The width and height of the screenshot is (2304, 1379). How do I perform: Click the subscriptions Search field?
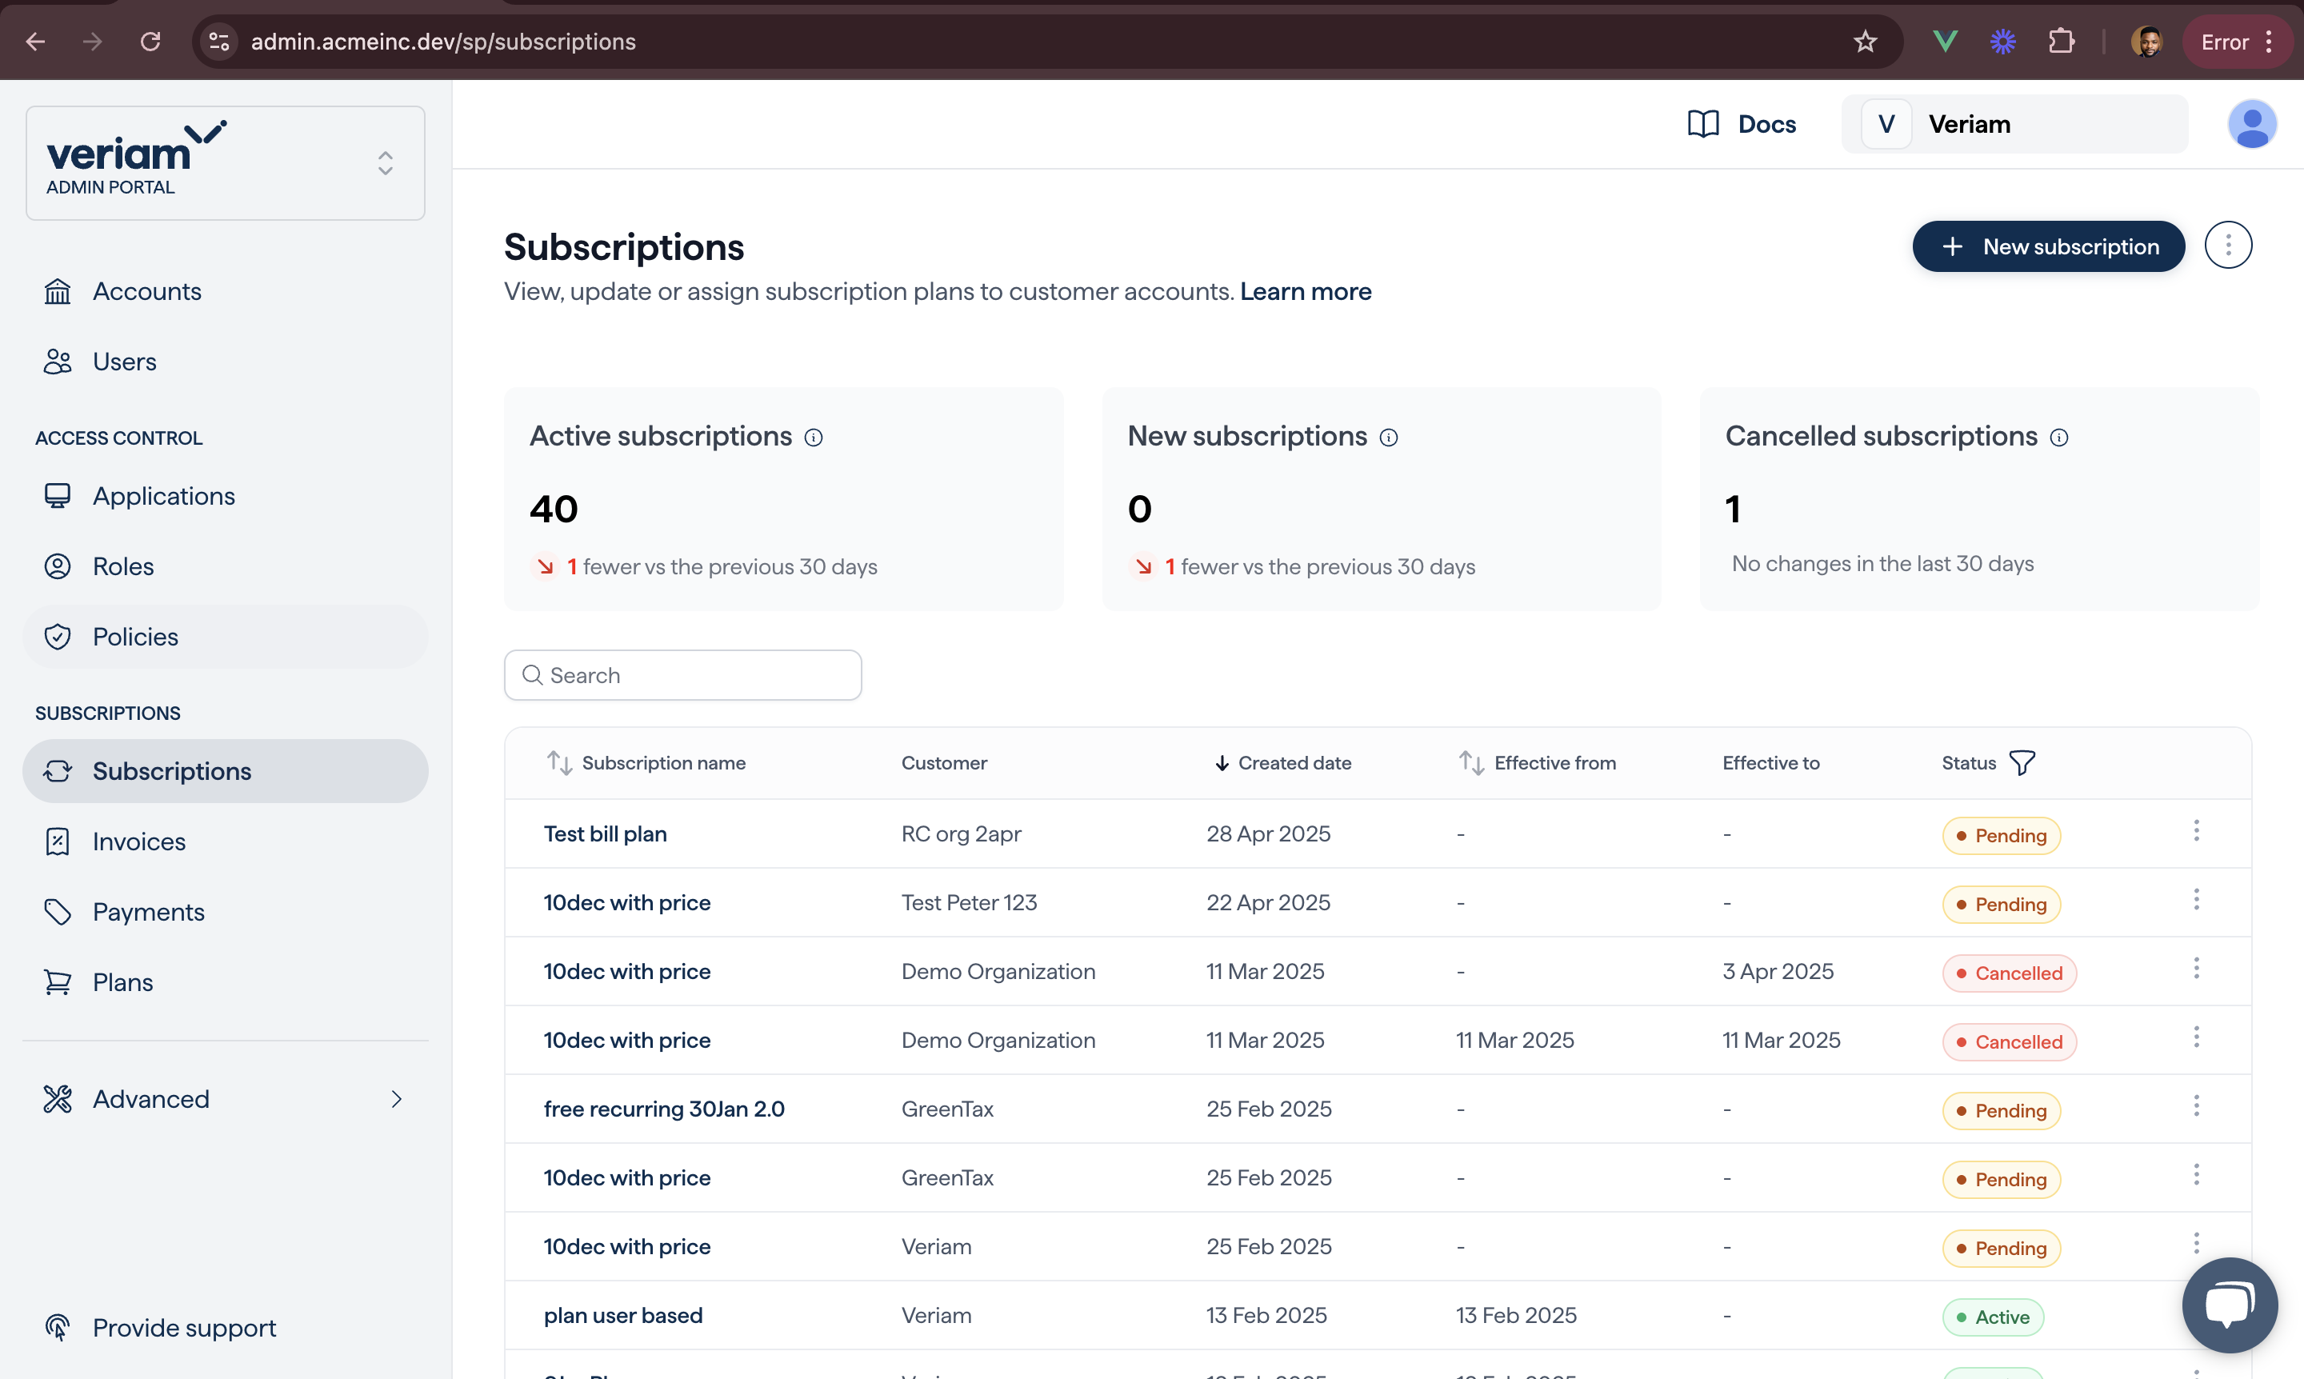click(x=683, y=676)
